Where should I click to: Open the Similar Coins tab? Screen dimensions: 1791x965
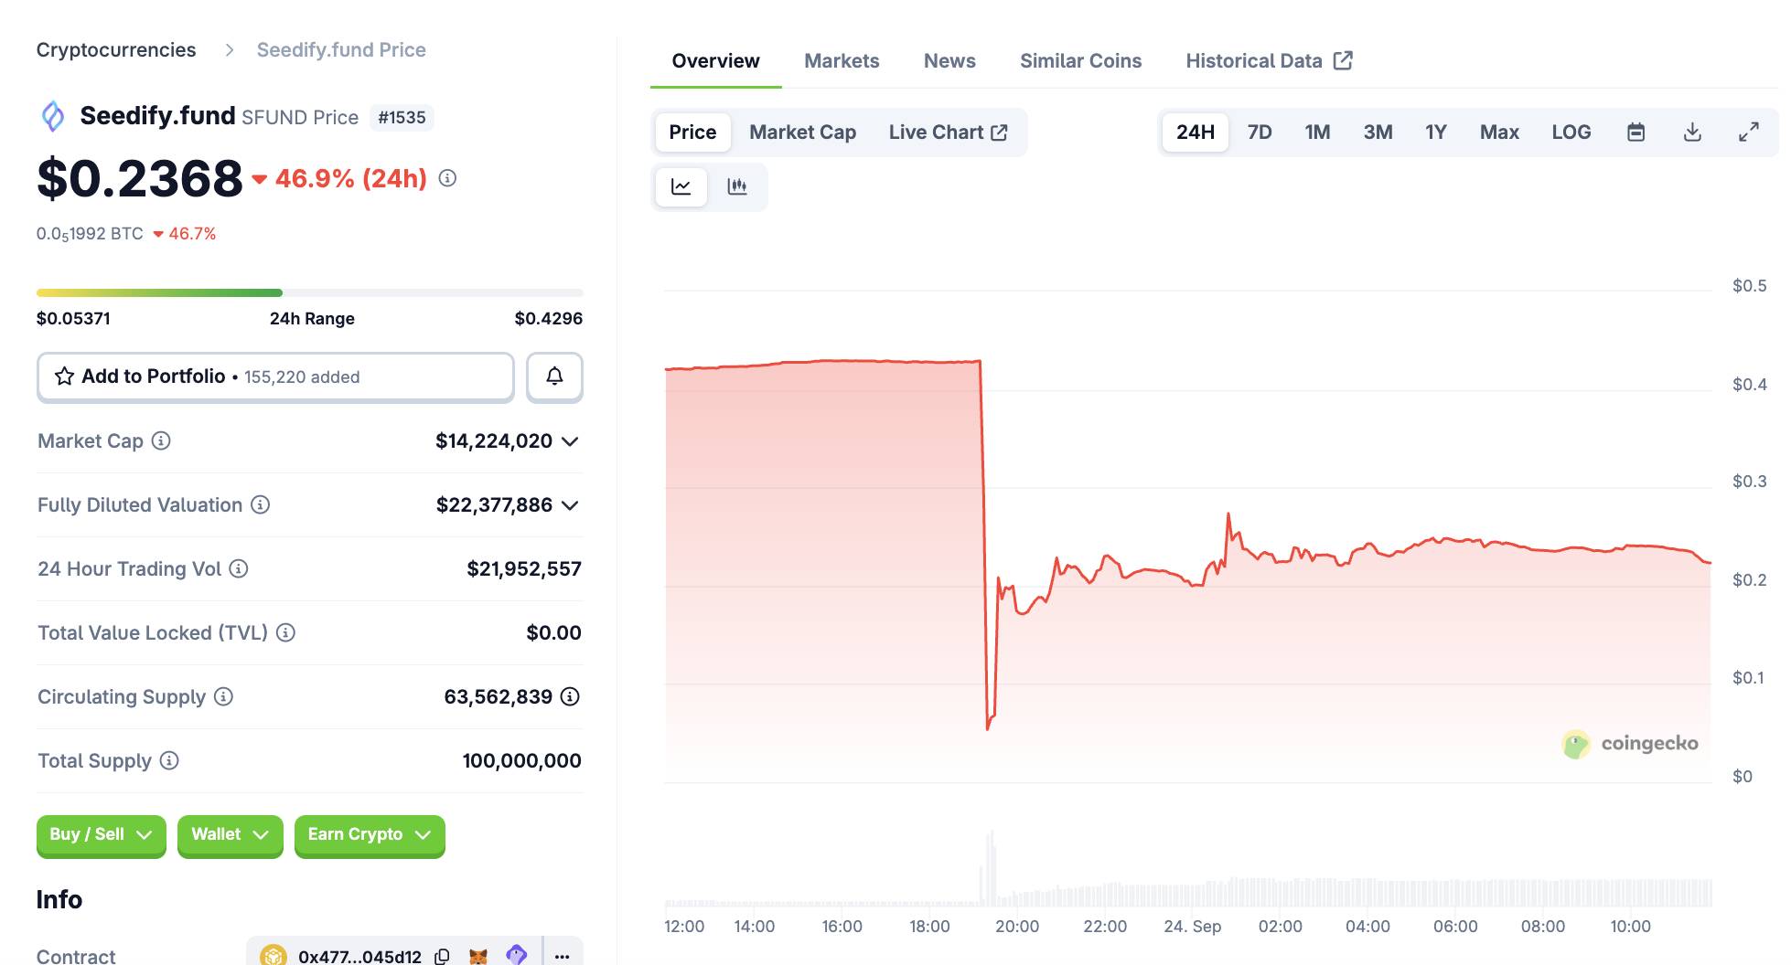click(x=1080, y=61)
